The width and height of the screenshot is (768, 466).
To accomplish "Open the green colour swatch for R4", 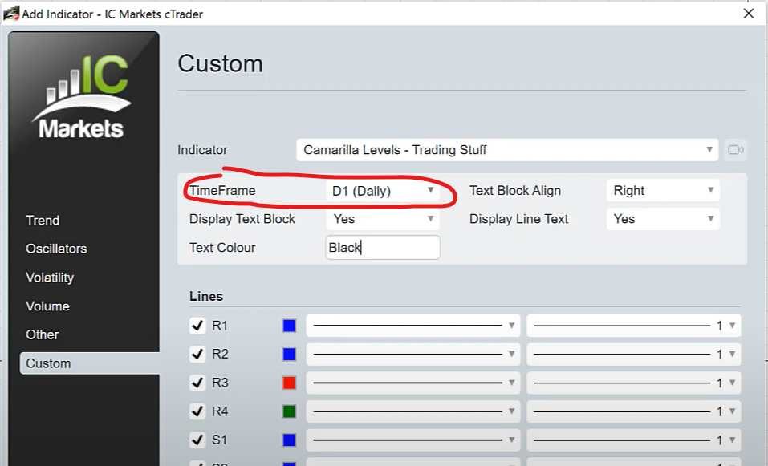I will point(289,411).
